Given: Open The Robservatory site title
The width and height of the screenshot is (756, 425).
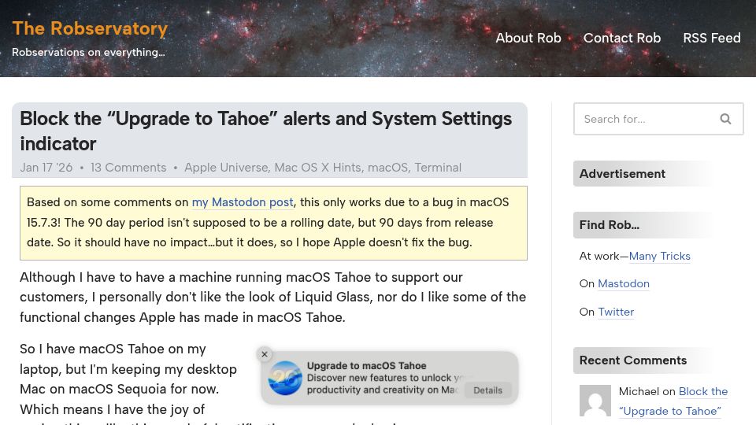Looking at the screenshot, I should point(90,28).
